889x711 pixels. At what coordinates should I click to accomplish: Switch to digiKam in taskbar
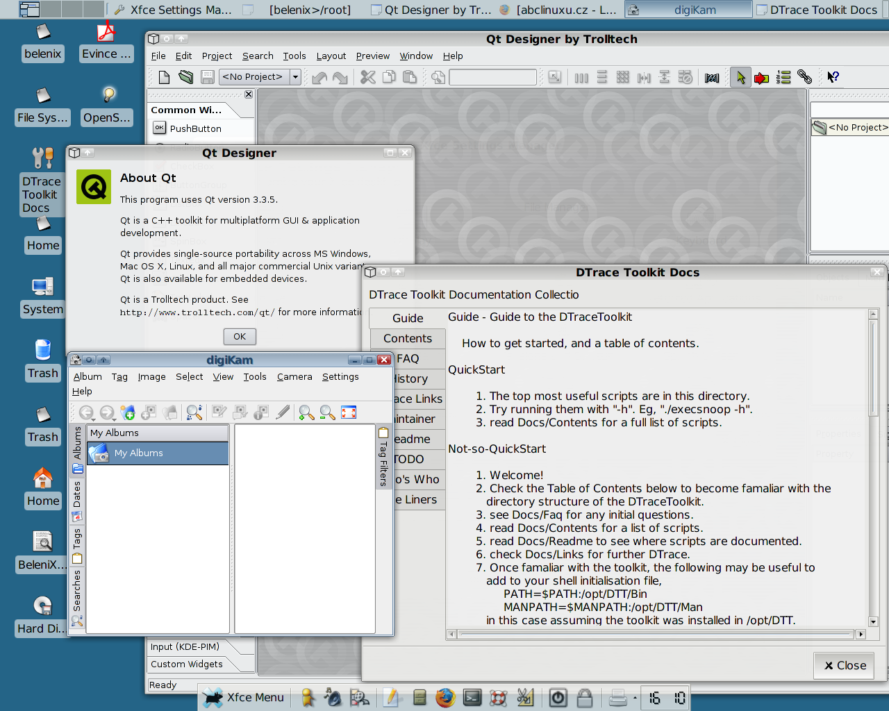coord(688,10)
